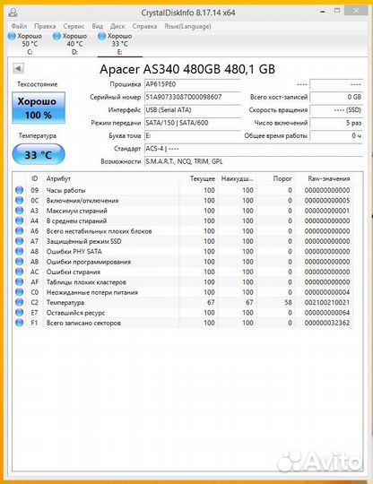Click the Всего хост-записей value 0 GB
Image resolution: width=373 pixels, height=484 pixels.
point(336,97)
